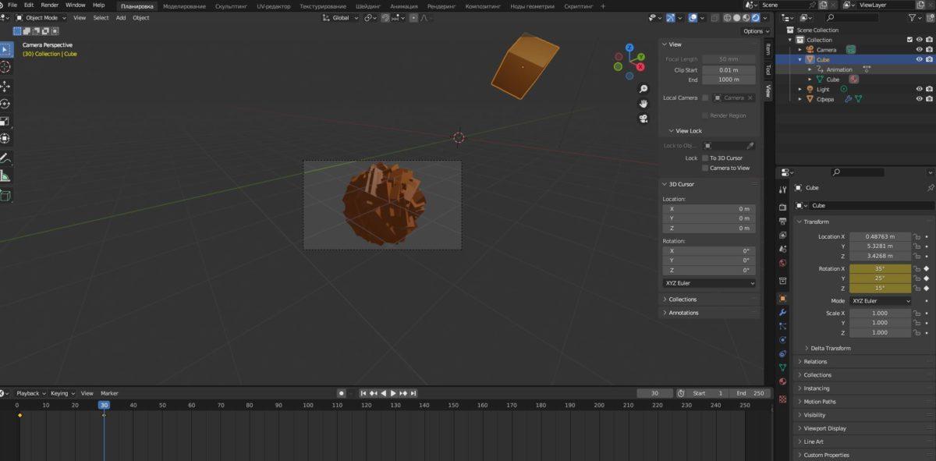The image size is (936, 461).
Task: Select the Transform tool
Action: 5,138
